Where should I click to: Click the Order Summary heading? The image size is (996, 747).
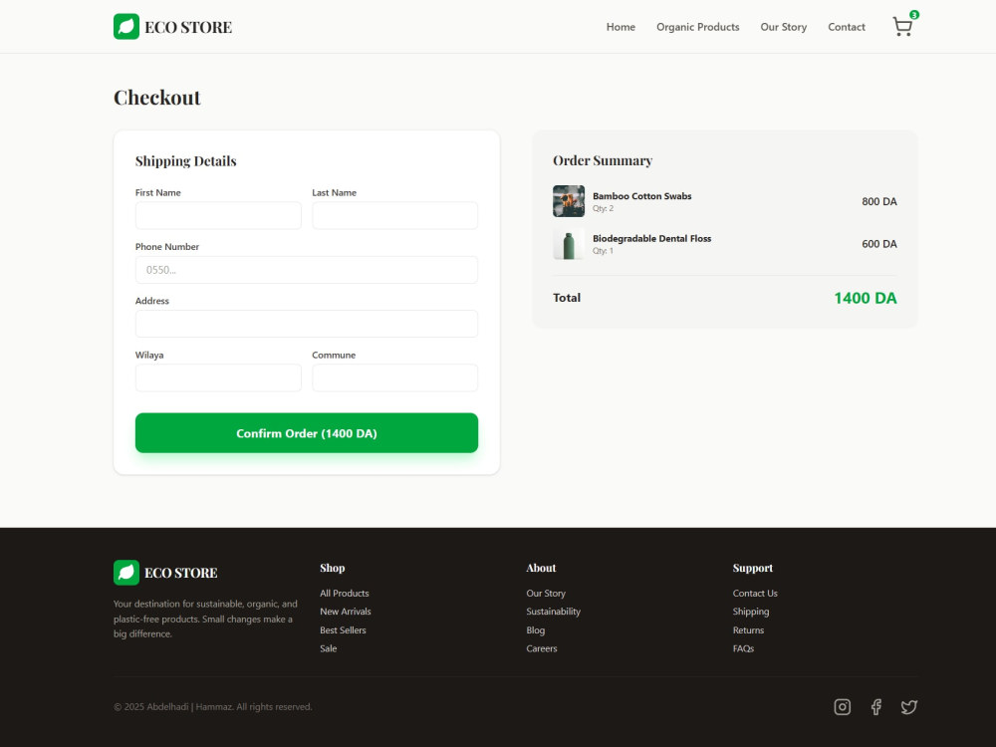pos(603,160)
